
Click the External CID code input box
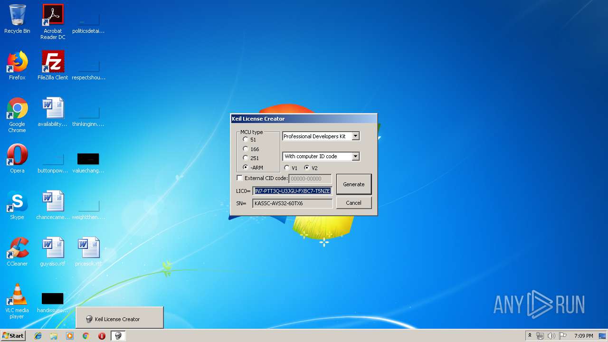pyautogui.click(x=310, y=179)
